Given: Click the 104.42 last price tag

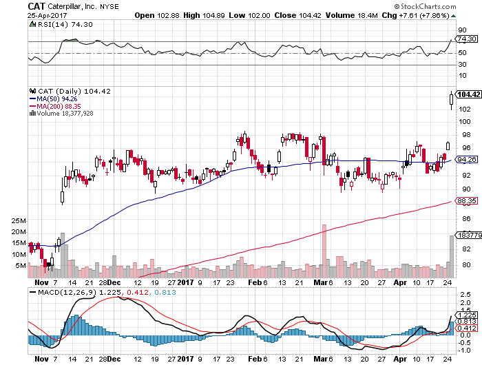Looking at the screenshot, I should point(469,94).
